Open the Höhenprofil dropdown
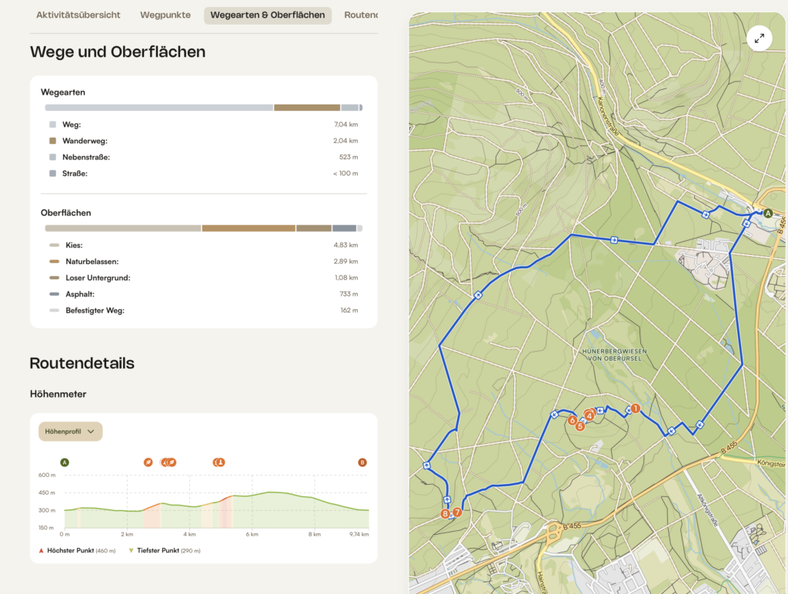The width and height of the screenshot is (788, 594). pos(70,432)
